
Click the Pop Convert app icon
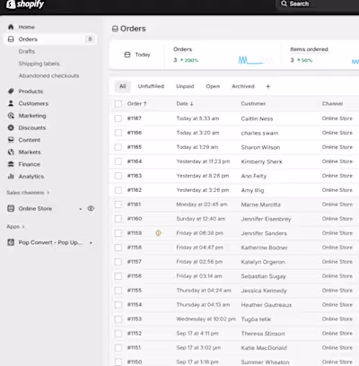11,242
